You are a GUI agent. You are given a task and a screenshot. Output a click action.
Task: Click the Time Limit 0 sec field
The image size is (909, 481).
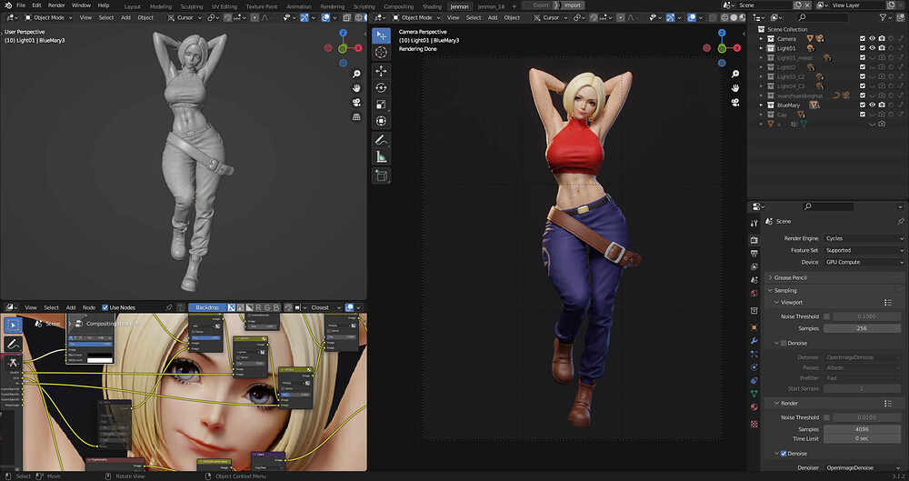pos(862,438)
